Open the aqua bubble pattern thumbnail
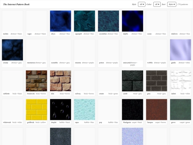Viewport: 193px width, 145px height. tap(84, 110)
